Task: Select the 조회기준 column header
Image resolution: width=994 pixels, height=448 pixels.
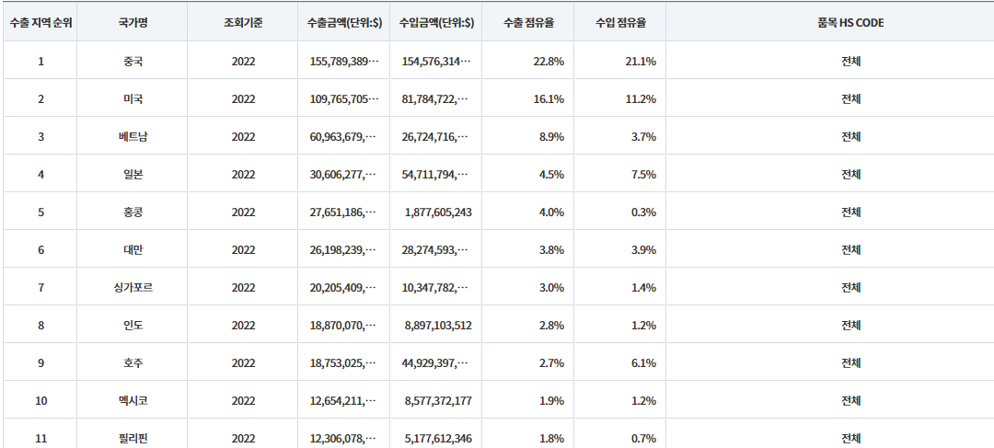Action: 243,23
